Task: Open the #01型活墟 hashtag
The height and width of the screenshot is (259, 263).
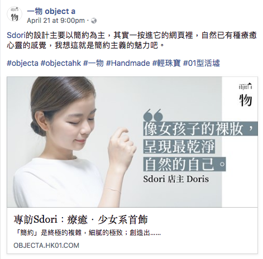Action: click(x=202, y=63)
